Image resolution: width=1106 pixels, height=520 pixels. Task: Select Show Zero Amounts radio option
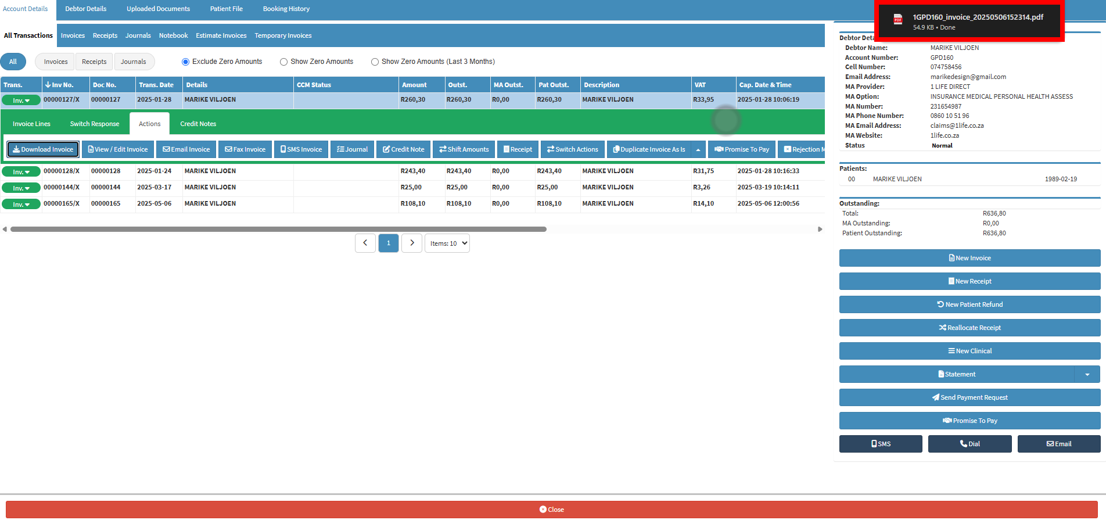click(284, 62)
